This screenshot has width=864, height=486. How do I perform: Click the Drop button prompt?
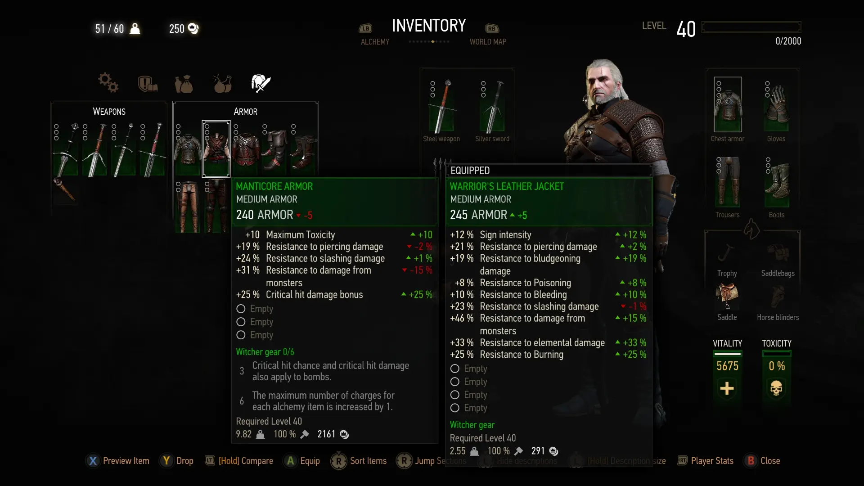176,461
